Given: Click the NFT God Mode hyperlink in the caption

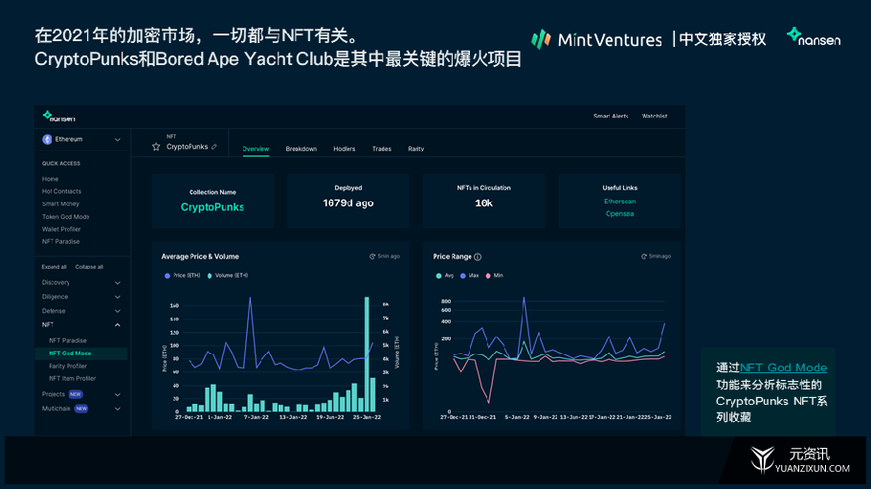Looking at the screenshot, I should click(x=783, y=367).
